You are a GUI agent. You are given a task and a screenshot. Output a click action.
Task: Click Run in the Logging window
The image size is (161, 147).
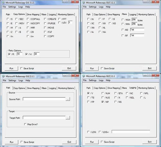point(92,142)
